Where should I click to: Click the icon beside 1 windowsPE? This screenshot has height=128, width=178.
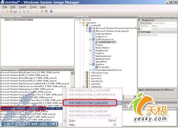[87, 25]
